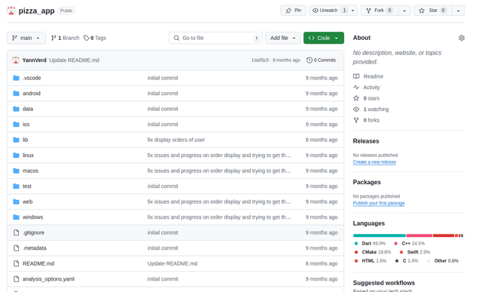This screenshot has width=482, height=292.
Task: Open the Readme link in About
Action: point(374,76)
